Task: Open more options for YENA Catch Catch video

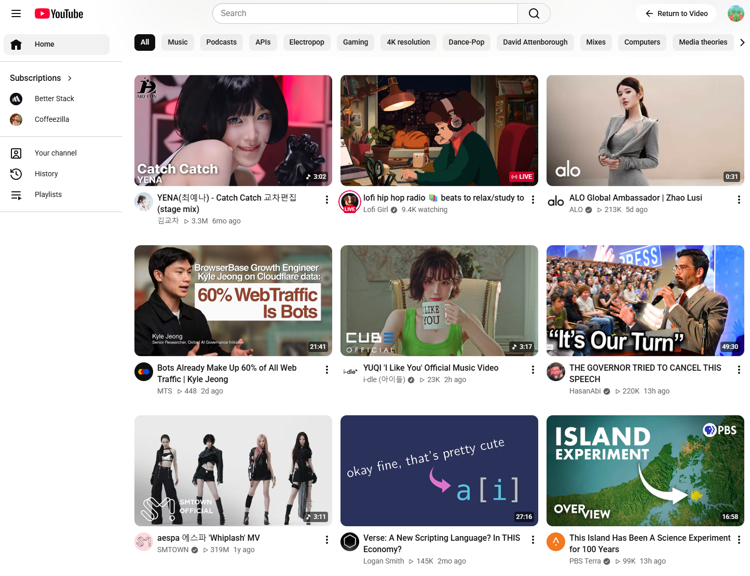Action: (x=326, y=200)
